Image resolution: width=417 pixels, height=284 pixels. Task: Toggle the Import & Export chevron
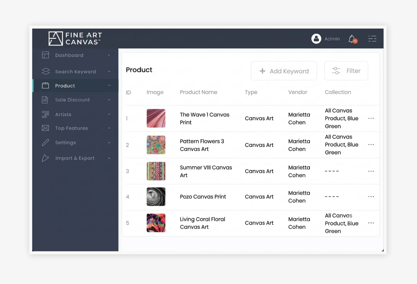[x=109, y=158]
